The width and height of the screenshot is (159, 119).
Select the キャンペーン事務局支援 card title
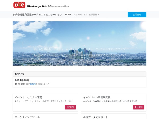(97, 97)
